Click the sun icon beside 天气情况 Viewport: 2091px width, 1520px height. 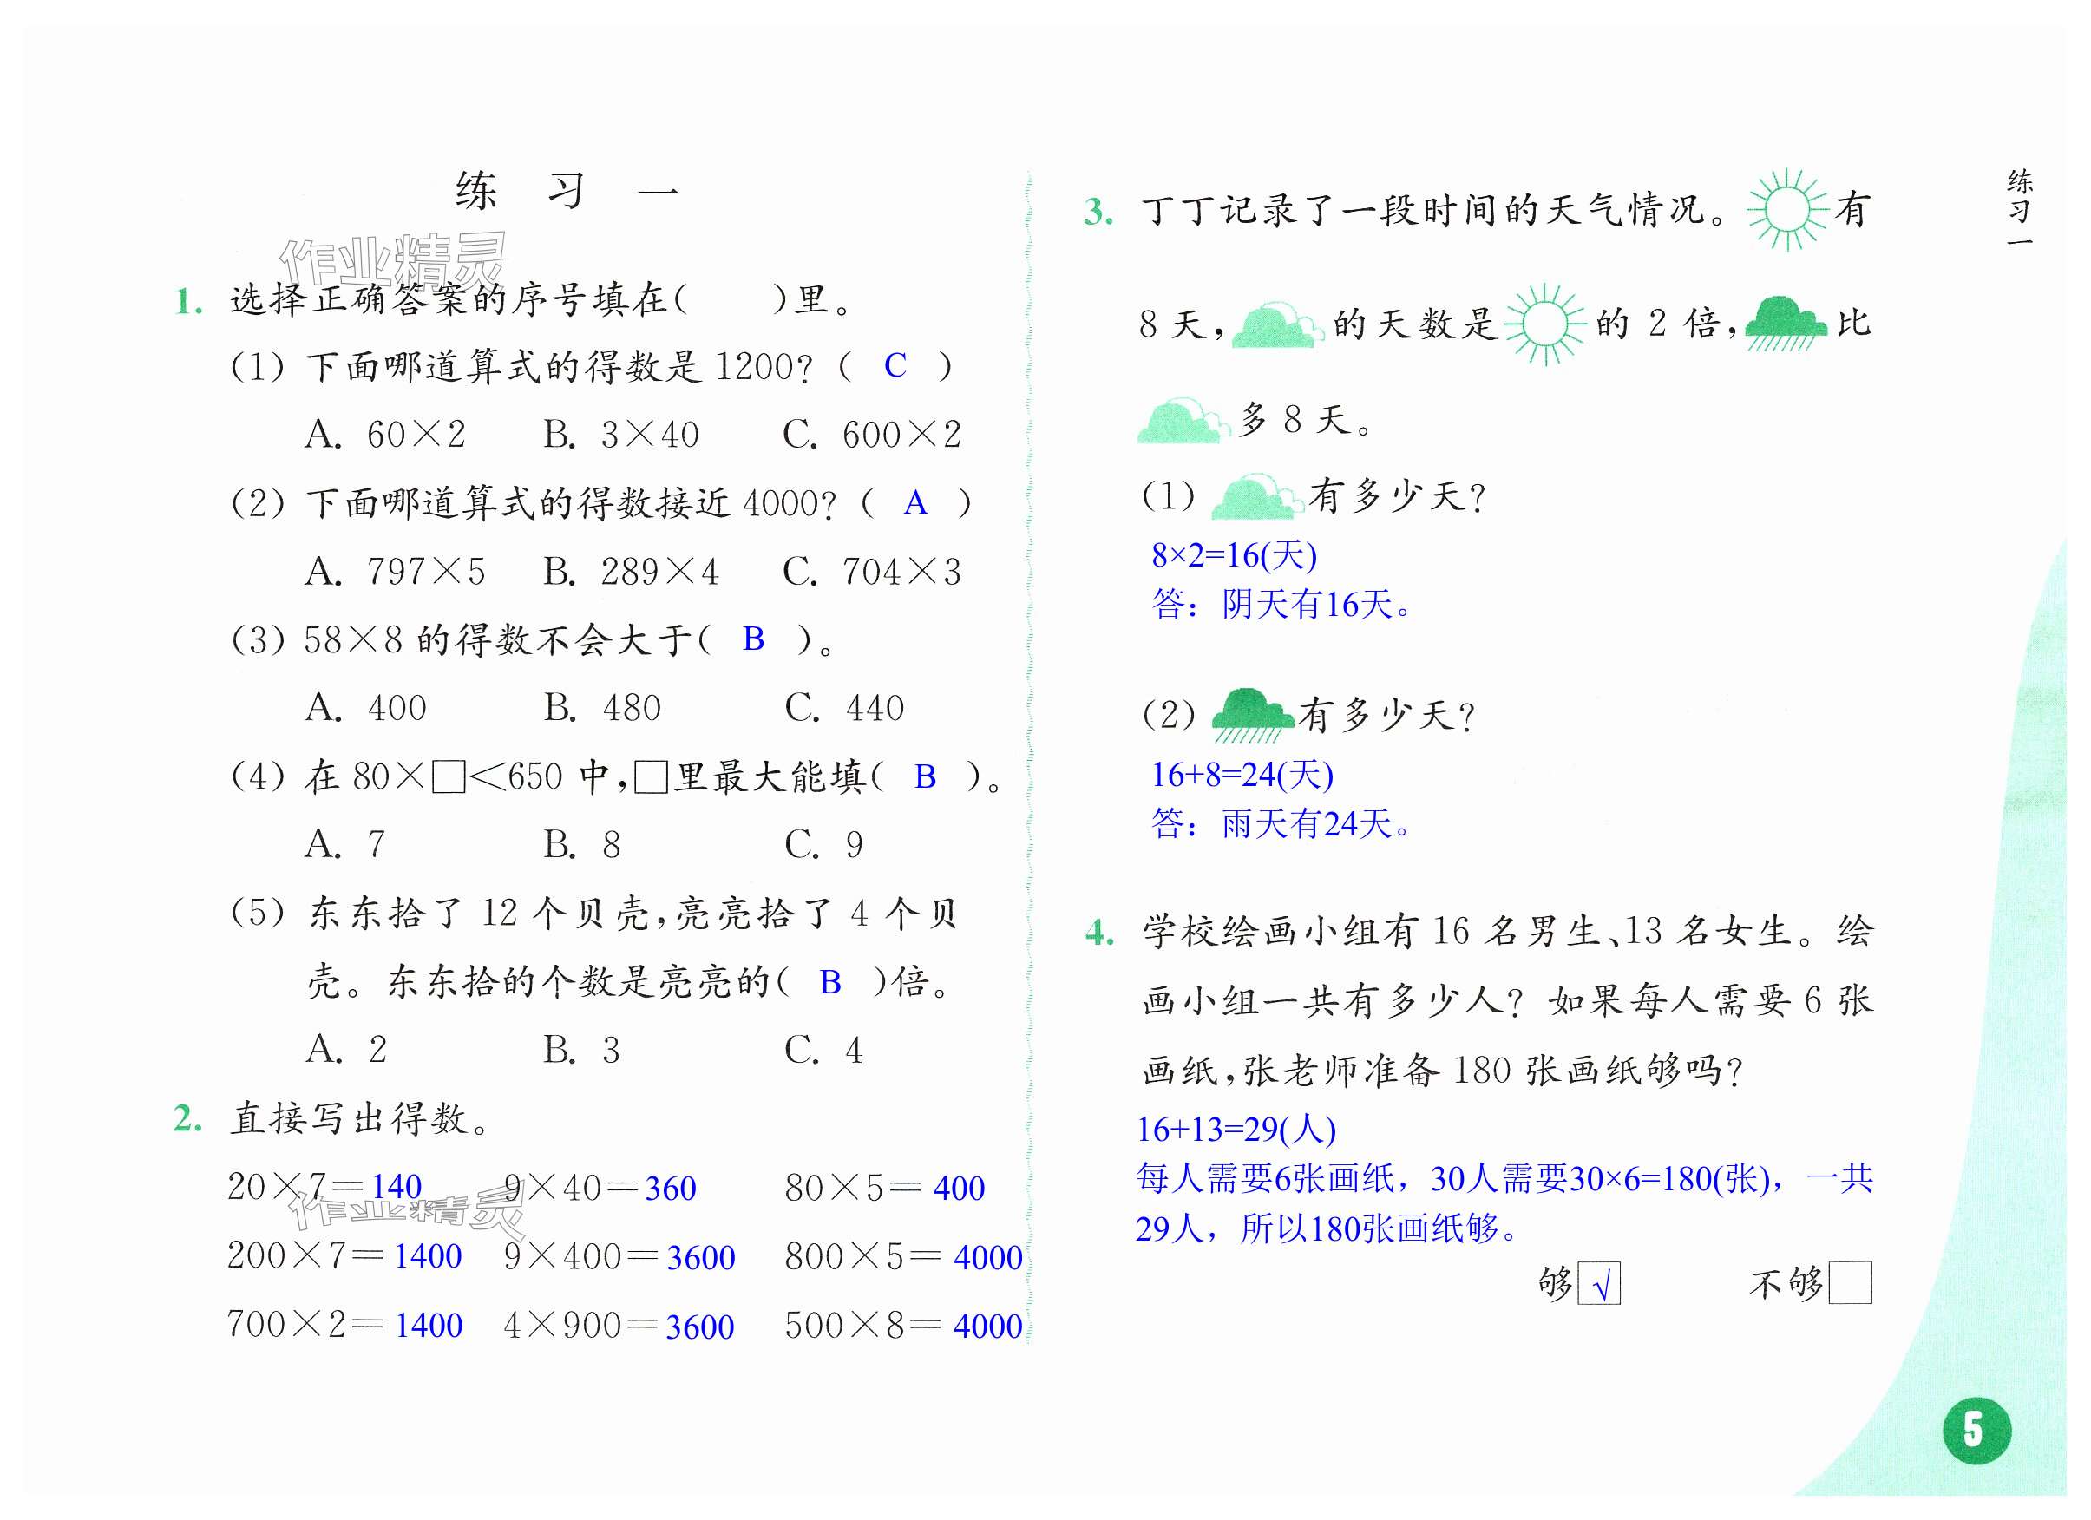click(1787, 210)
